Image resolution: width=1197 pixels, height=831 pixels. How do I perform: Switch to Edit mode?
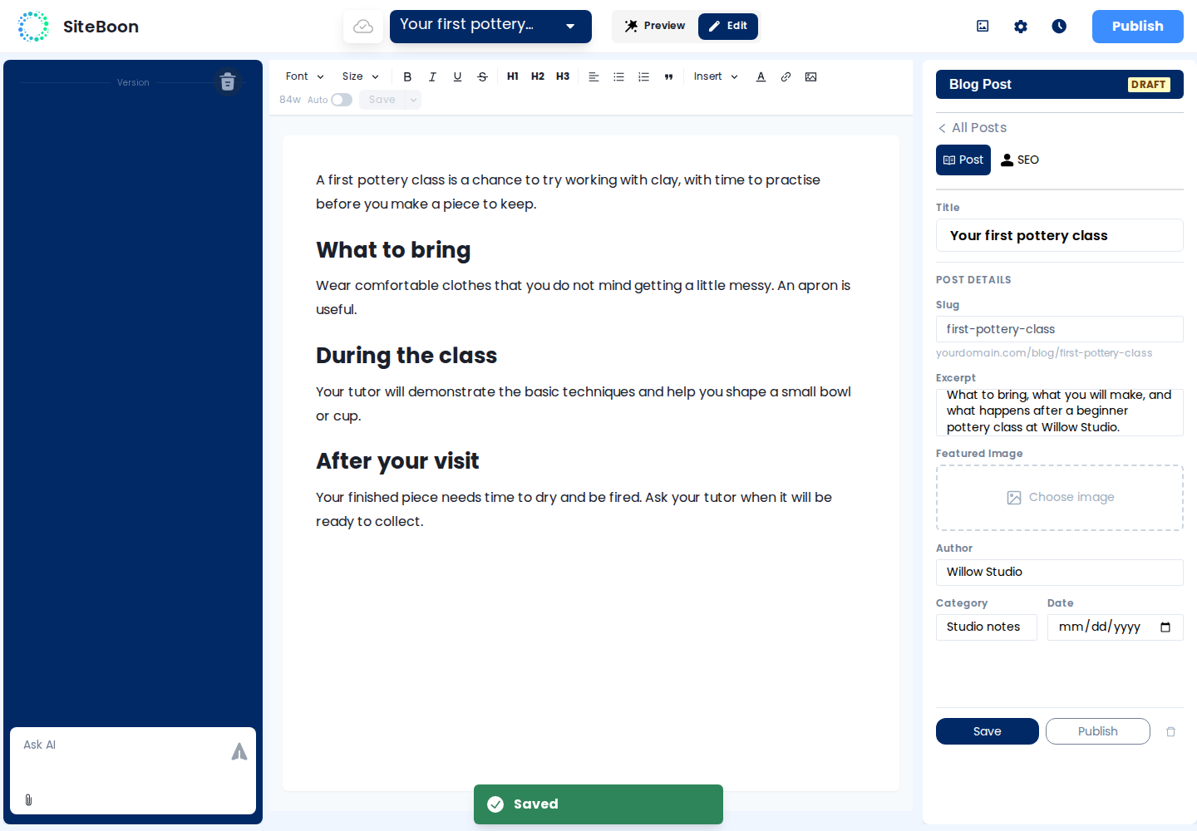(728, 26)
